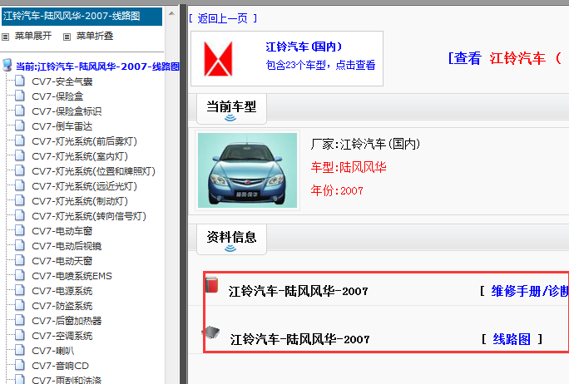Click the document icon next to CV7-安全气囊
Viewport: 569px width, 384px height.
[20, 81]
